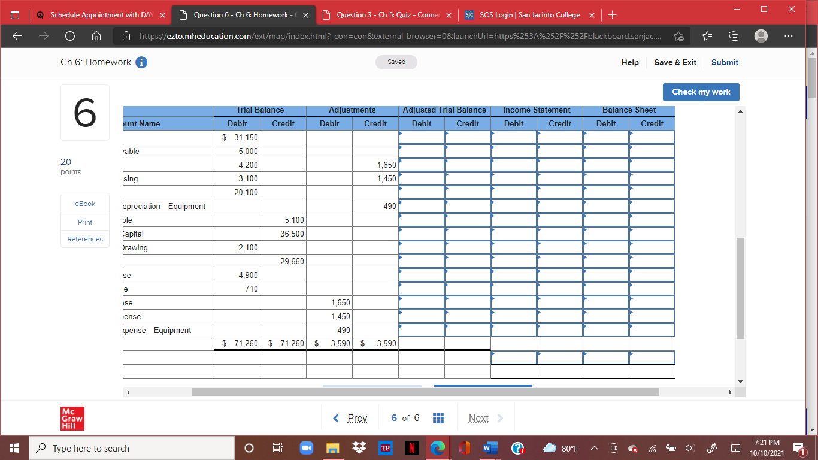Select Adjusted Trial Balance Debit cell, $31,150 row
The width and height of the screenshot is (818, 460).
click(422, 137)
